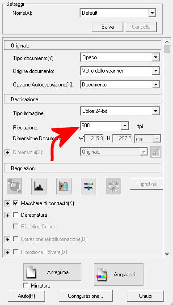173x305 pixels.
Task: Open the Tipo immagine dropdown
Action: click(120, 111)
